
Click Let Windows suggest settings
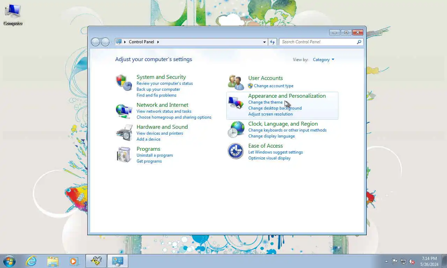point(276,152)
